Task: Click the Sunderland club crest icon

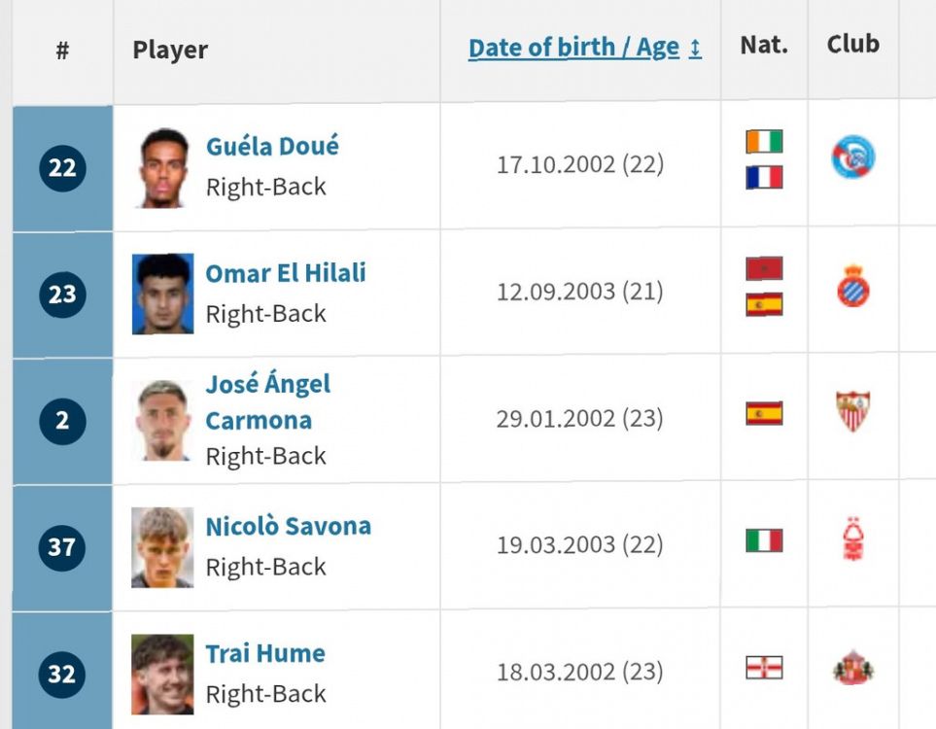Action: pos(852,667)
